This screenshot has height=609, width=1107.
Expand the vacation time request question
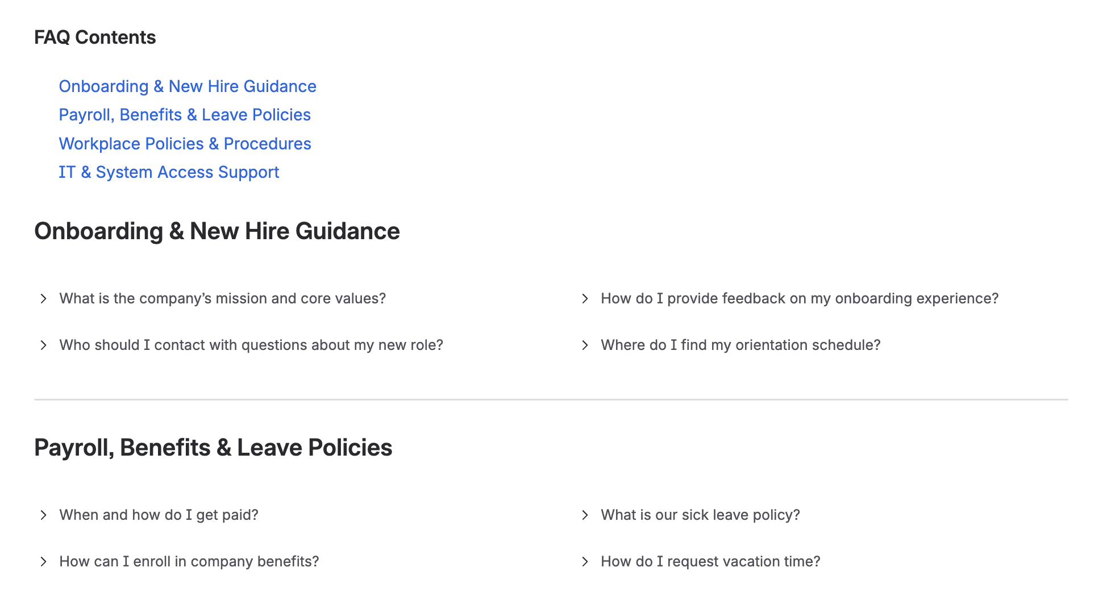(x=710, y=561)
